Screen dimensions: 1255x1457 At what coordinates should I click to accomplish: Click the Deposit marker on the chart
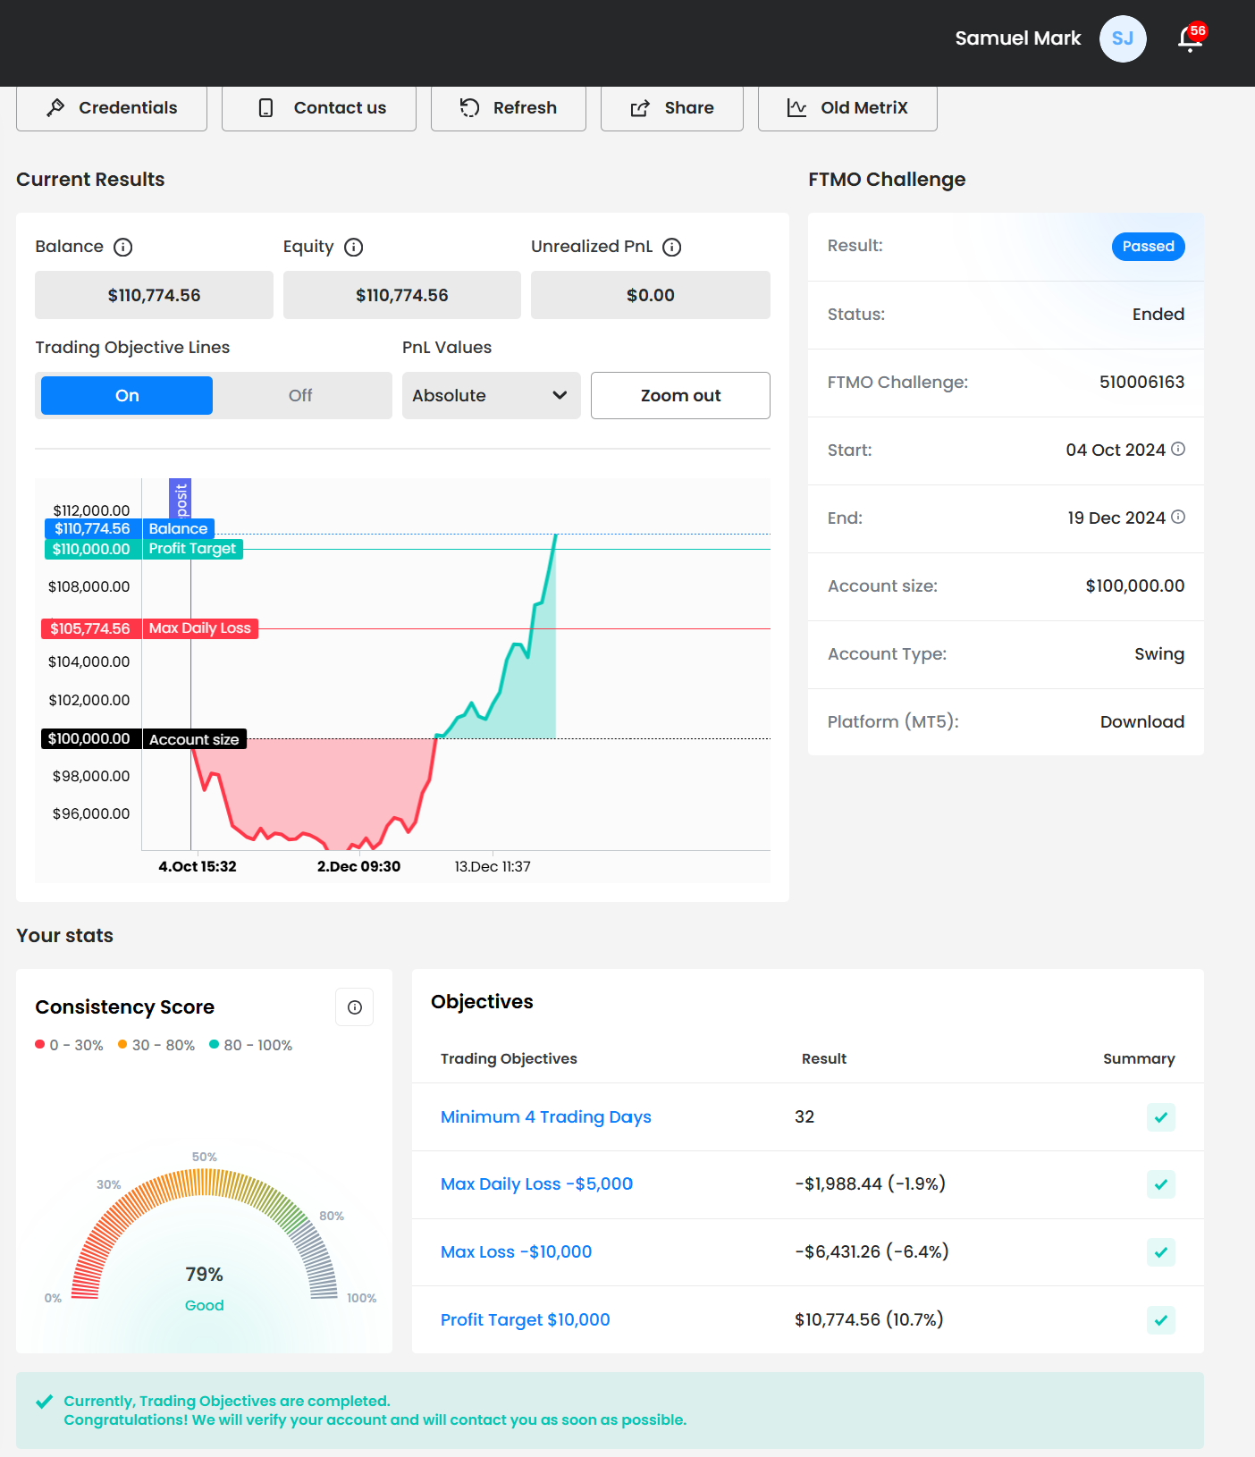coord(181,499)
